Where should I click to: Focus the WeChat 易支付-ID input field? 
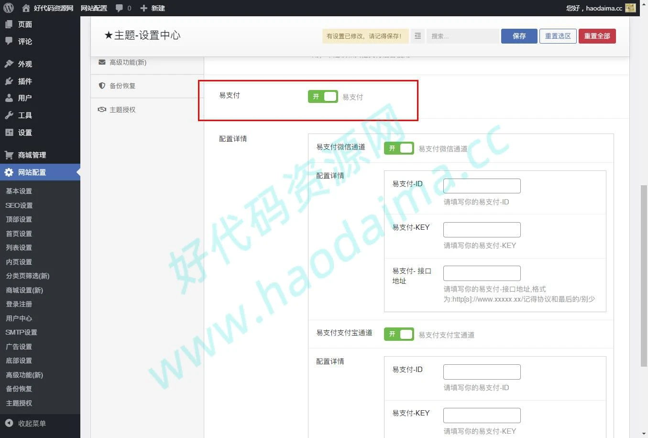[482, 186]
